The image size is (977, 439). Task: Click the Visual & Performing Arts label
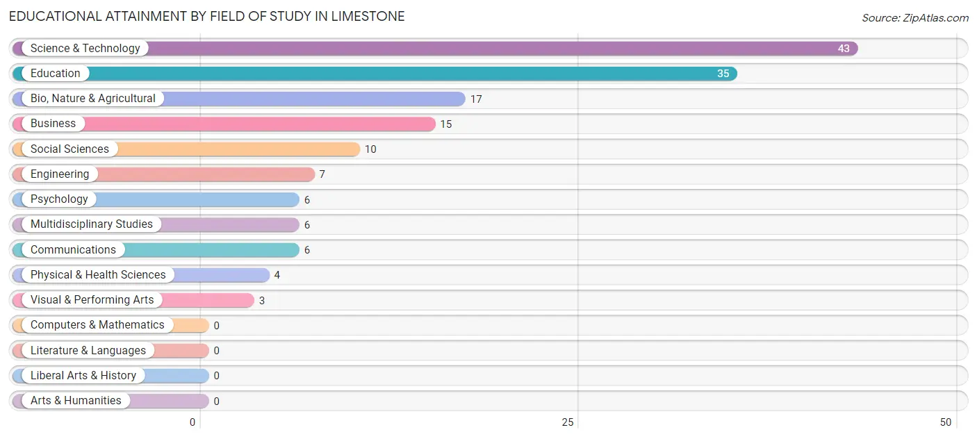coord(92,299)
